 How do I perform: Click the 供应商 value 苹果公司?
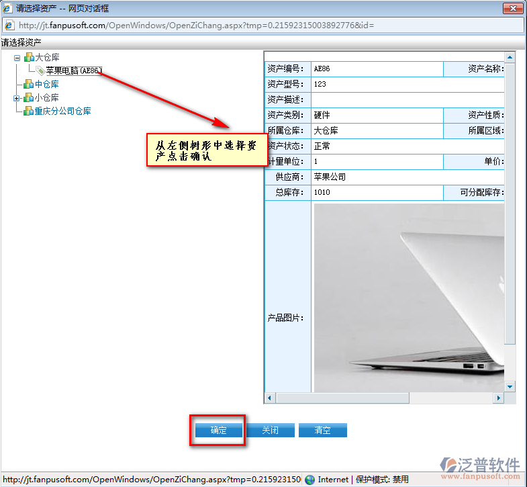(330, 177)
